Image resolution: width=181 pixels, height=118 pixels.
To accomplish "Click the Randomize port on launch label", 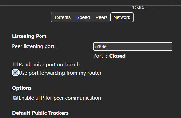I will 49,65.
